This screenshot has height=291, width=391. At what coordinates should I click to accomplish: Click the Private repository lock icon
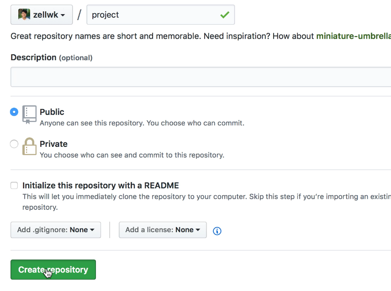[x=29, y=146]
